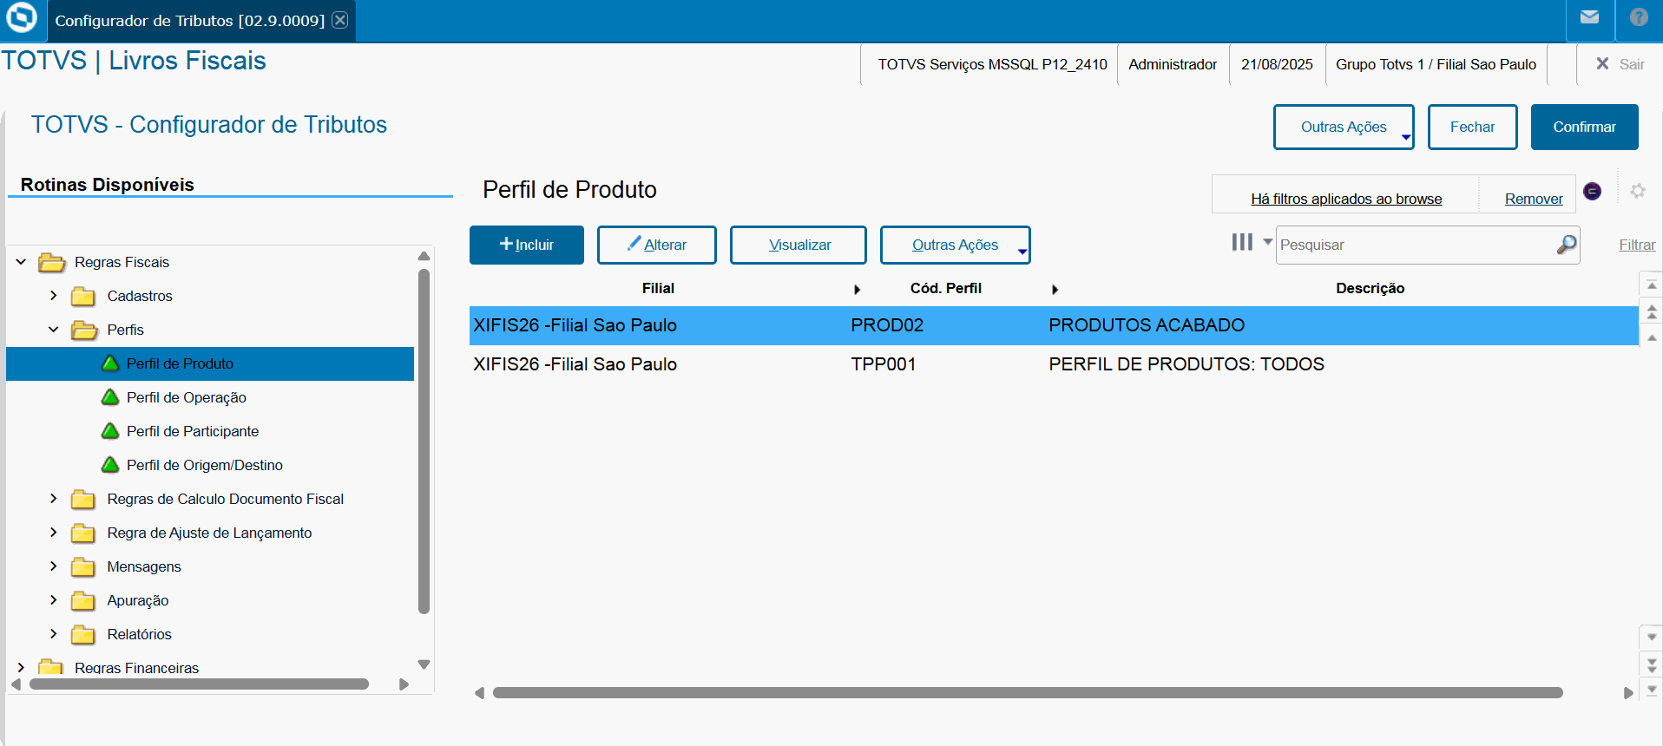Click the TOTVS logo icon
Image resolution: width=1663 pixels, height=746 pixels.
(22, 17)
